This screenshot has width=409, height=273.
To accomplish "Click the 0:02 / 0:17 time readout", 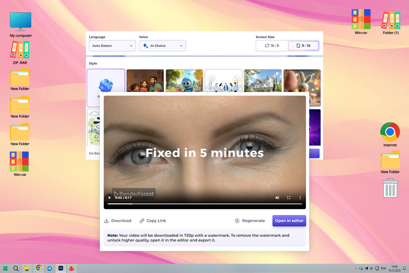I will (x=123, y=197).
